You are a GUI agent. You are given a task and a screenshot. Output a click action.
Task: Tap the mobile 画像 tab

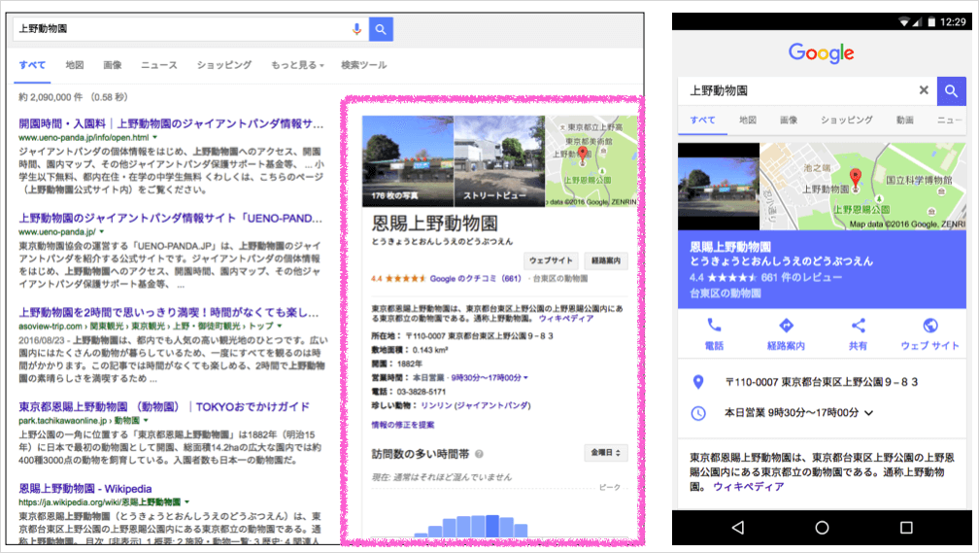[x=789, y=120]
